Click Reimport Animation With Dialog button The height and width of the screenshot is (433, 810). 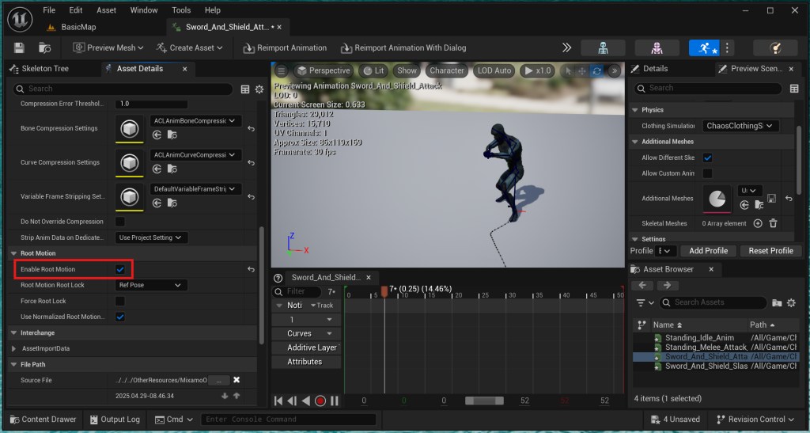click(403, 48)
